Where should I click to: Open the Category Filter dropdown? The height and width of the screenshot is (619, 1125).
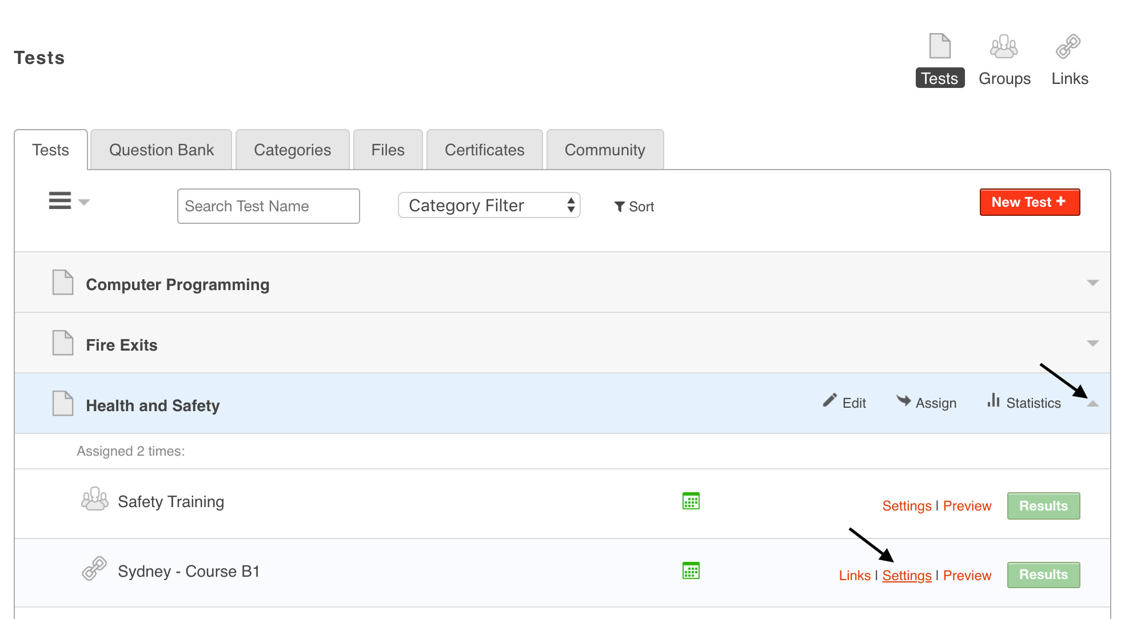click(x=489, y=206)
